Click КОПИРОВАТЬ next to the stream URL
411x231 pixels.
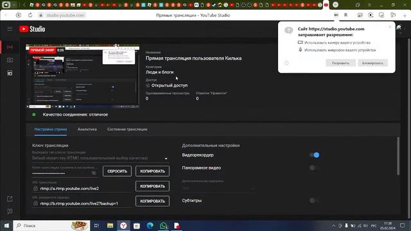pyautogui.click(x=152, y=186)
